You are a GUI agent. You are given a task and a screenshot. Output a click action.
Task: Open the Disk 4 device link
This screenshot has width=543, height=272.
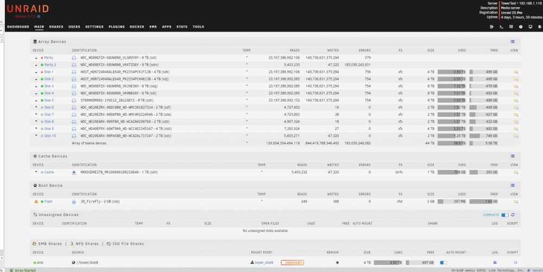tap(49, 93)
